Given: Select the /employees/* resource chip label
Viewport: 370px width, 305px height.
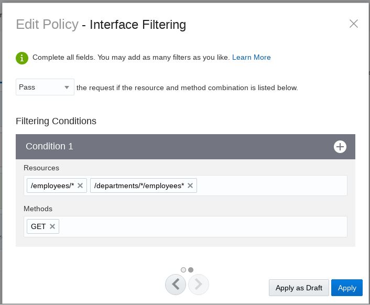Looking at the screenshot, I should [52, 186].
